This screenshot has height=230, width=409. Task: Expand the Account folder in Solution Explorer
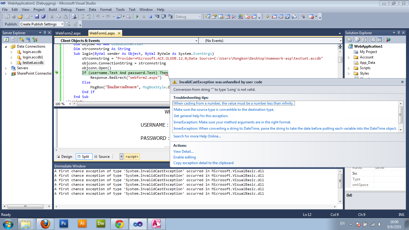pyautogui.click(x=349, y=57)
